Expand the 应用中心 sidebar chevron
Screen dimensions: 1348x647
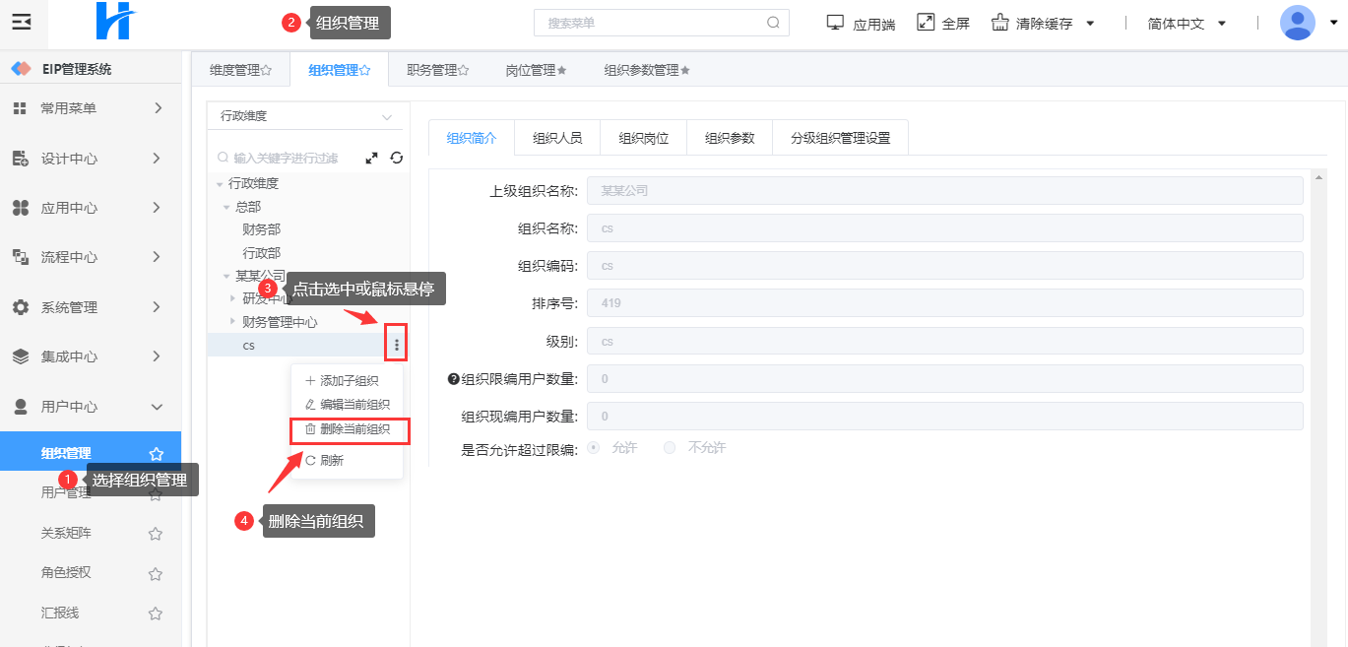(158, 208)
